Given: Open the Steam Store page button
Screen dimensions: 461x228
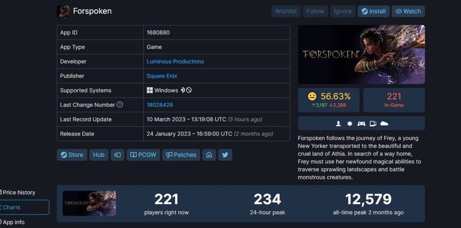Looking at the screenshot, I should tap(72, 155).
